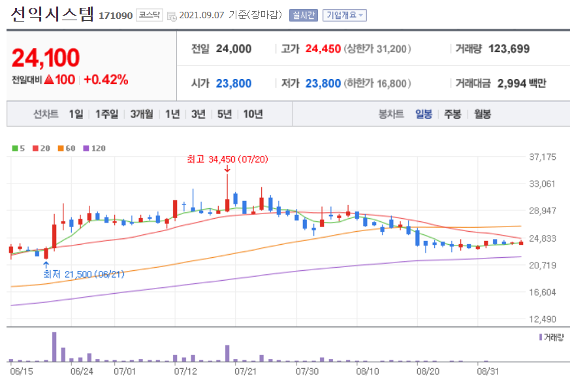The height and width of the screenshot is (378, 570).
Task: Click the +0.42% change value
Action: 106,80
